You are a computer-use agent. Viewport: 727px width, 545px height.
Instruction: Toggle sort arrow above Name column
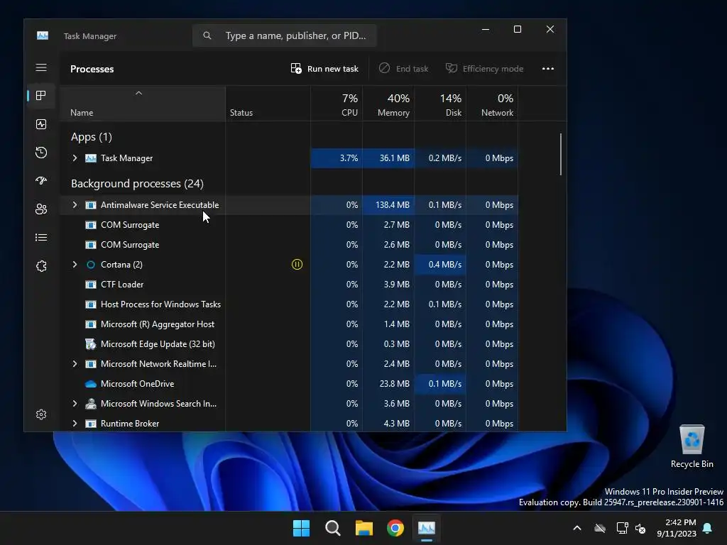138,93
